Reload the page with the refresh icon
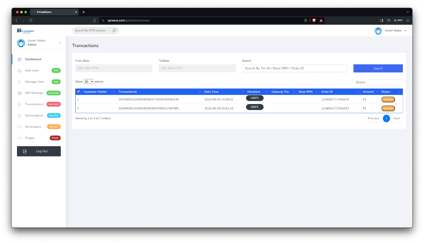Screen dimensions: 424x243 coord(31,20)
